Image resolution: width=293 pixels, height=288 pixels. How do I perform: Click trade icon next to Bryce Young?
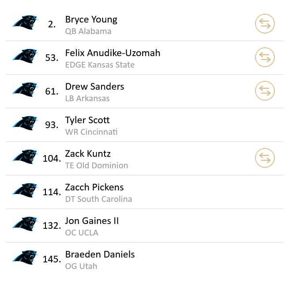click(265, 24)
